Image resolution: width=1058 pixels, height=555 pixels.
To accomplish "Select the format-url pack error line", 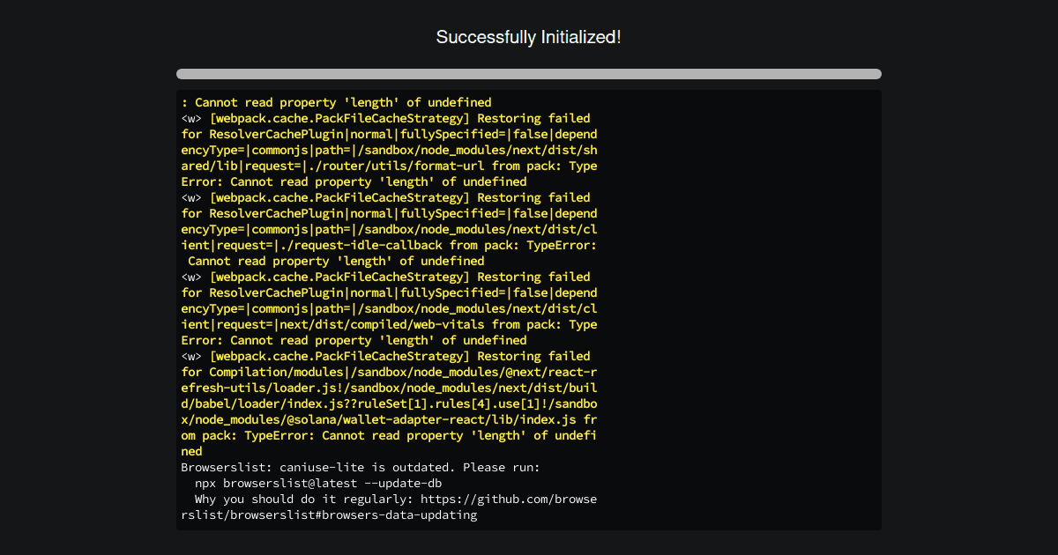I will [x=388, y=165].
